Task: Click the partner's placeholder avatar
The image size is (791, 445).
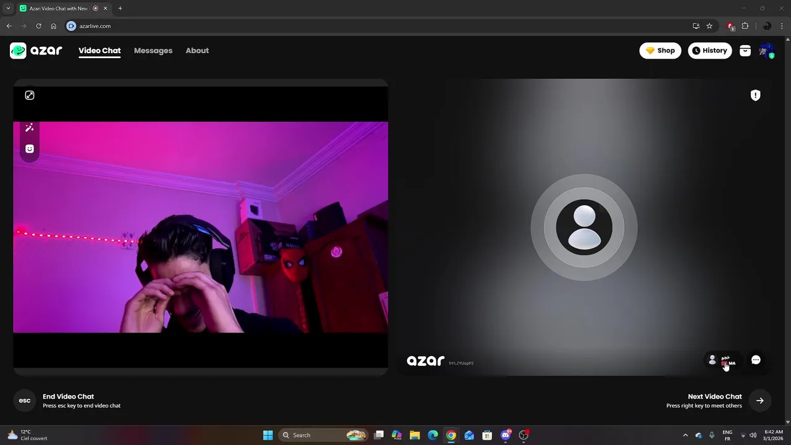Action: [x=584, y=227]
